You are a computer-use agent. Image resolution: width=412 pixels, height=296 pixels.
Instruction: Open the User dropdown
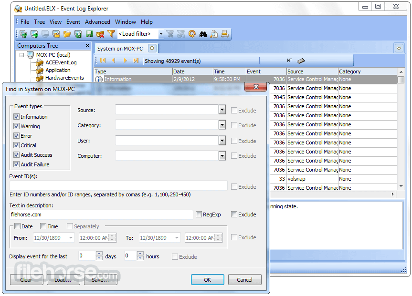coord(222,141)
